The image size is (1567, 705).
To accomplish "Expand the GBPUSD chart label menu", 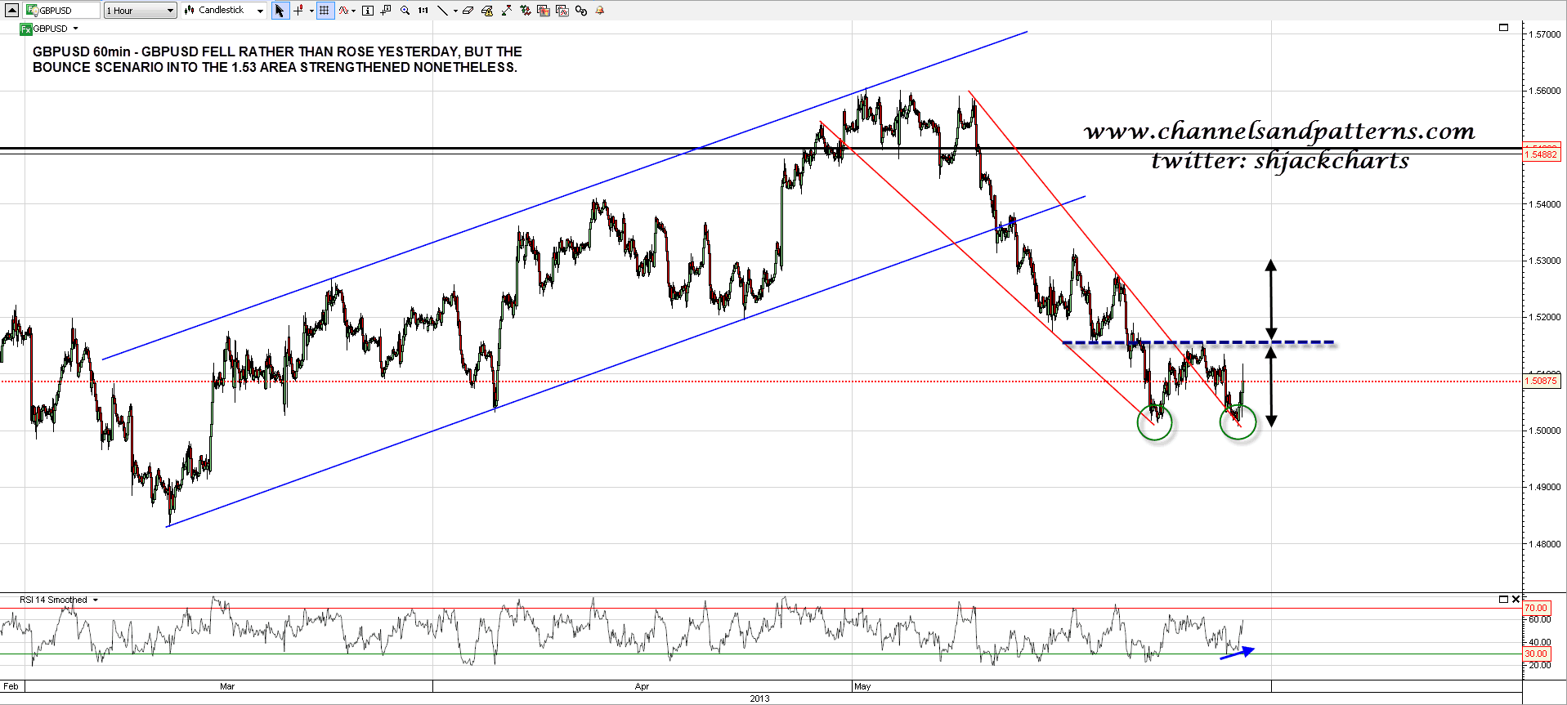I will click(75, 29).
